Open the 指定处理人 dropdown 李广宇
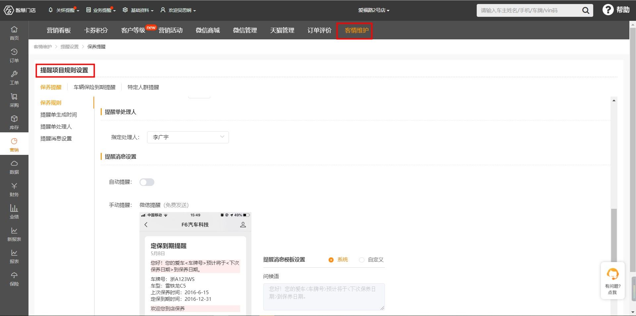The width and height of the screenshot is (636, 316). (188, 137)
